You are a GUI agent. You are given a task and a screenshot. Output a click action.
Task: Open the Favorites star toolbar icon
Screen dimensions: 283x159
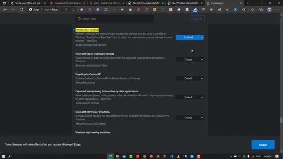point(252,10)
